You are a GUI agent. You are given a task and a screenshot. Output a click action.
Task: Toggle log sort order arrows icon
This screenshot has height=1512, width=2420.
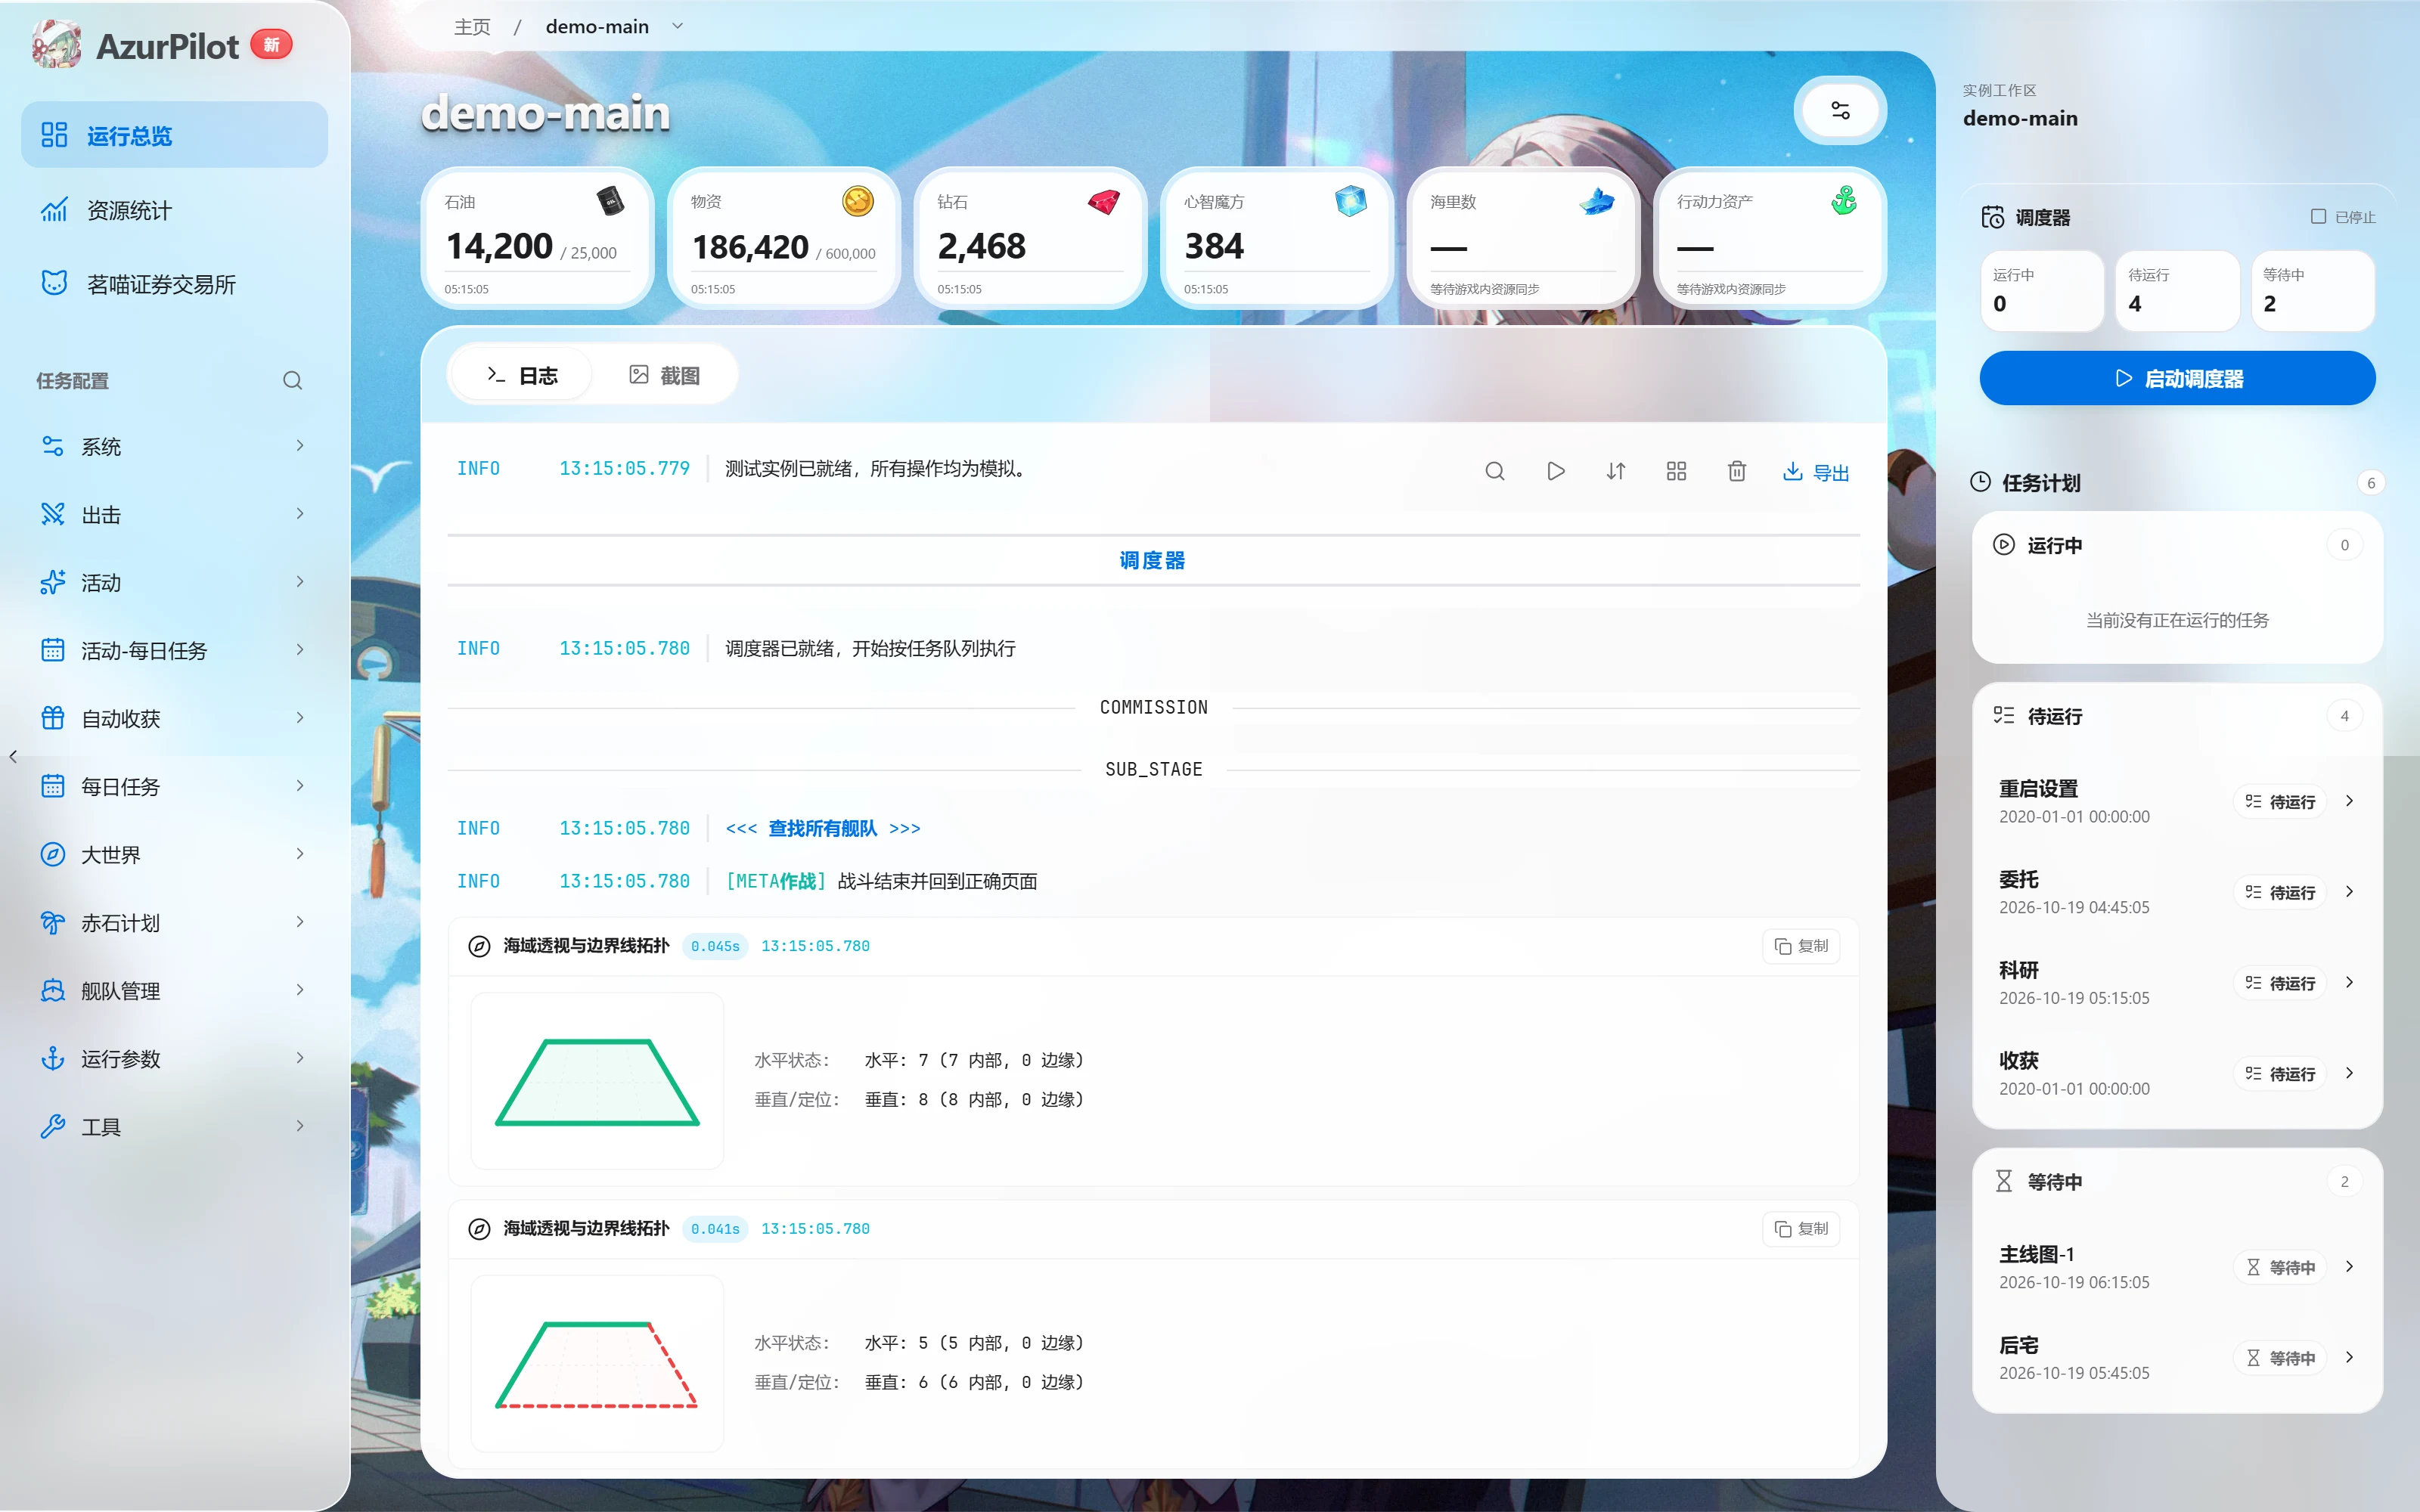pyautogui.click(x=1616, y=471)
